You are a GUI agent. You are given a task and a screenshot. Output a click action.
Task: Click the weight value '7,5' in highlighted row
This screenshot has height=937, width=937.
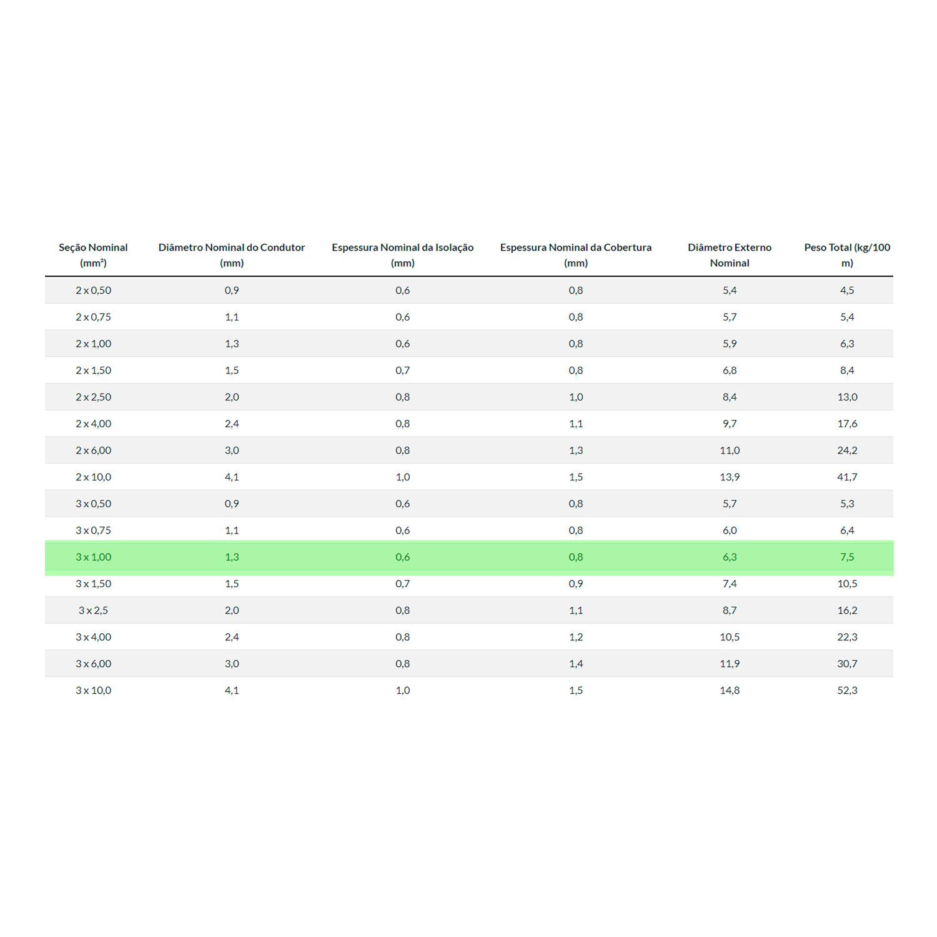pos(846,557)
